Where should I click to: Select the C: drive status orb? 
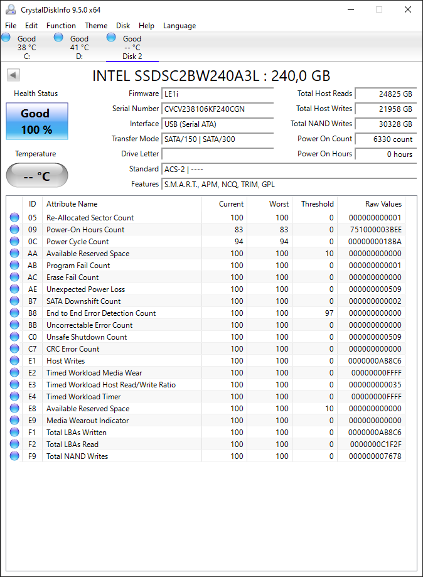6,37
